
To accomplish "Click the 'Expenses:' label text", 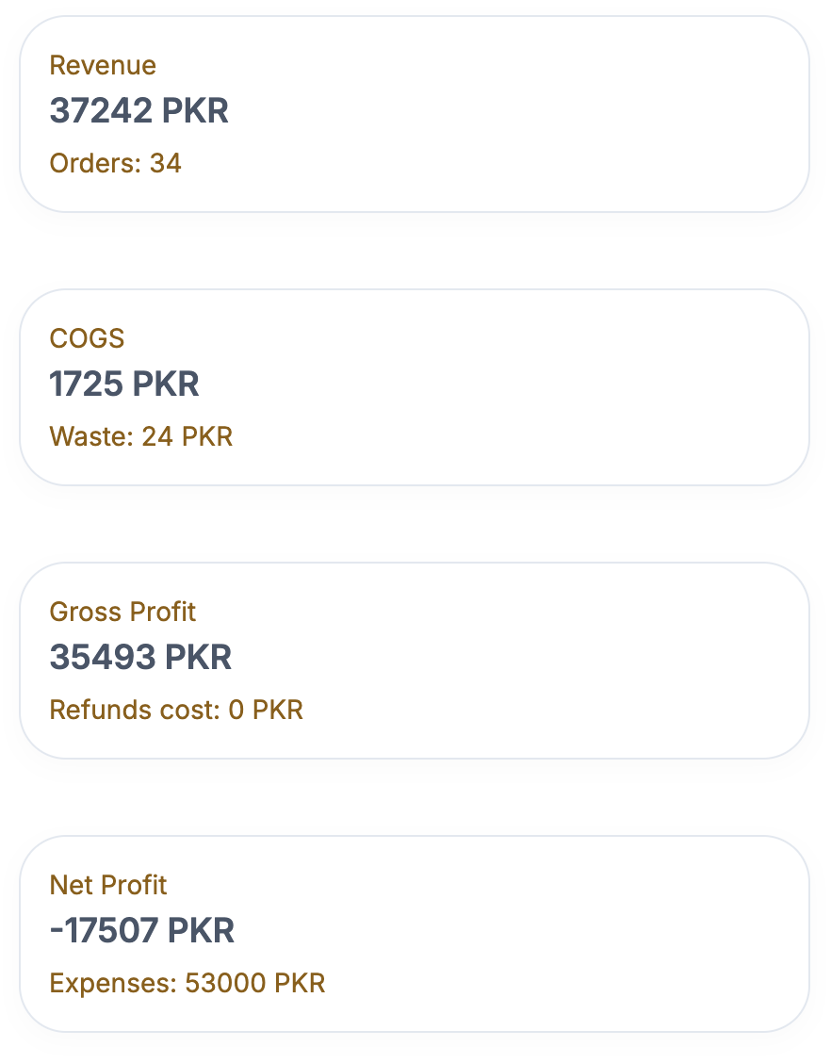I will point(113,984).
